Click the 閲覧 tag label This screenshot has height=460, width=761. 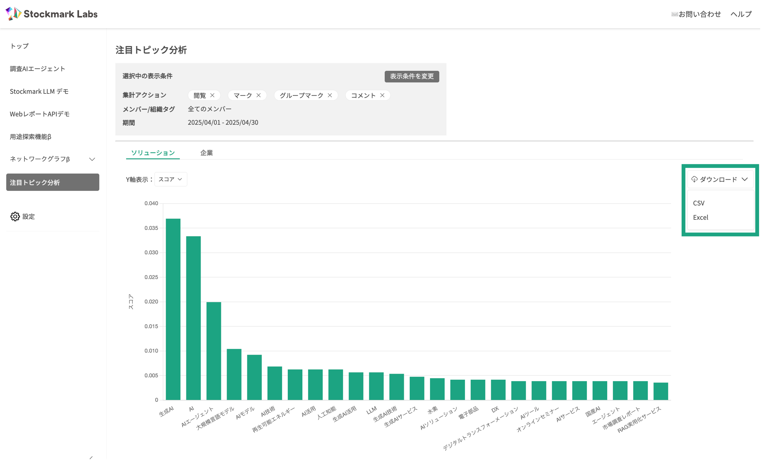[200, 96]
